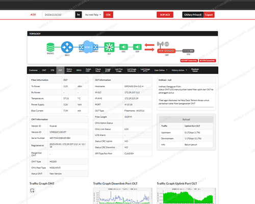Click the Temperature value 57.21

[66, 98]
